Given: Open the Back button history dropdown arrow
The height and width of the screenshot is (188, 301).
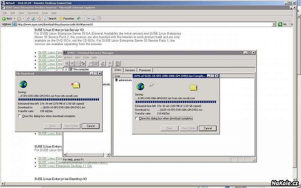Looking at the screenshot, I should [15, 18].
